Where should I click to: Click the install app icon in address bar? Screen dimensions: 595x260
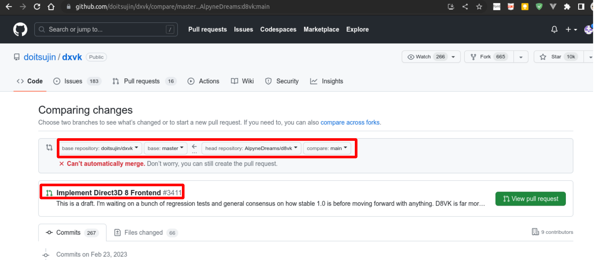pos(451,7)
